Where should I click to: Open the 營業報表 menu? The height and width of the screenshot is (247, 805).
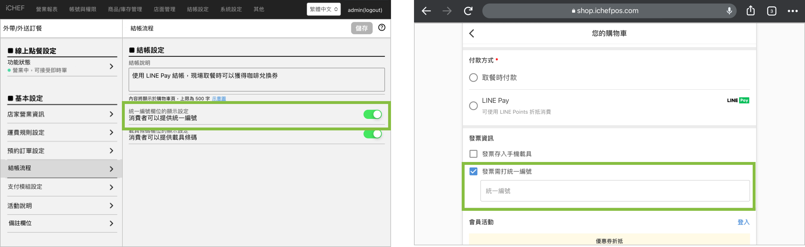pos(47,9)
